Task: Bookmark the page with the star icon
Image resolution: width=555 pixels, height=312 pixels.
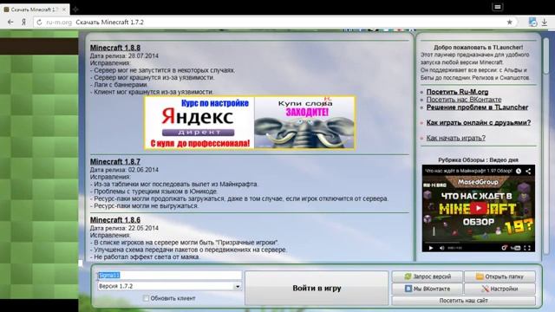Action: (509, 22)
